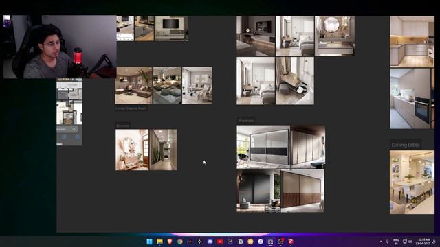The height and width of the screenshot is (247, 440).
Task: Select the white TV console image at top left
Action: pyautogui.click(x=125, y=29)
